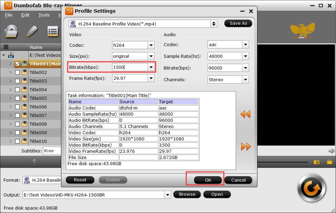Screen dimensions: 336x213
Task: Open the File menu
Action: (x=9, y=15)
